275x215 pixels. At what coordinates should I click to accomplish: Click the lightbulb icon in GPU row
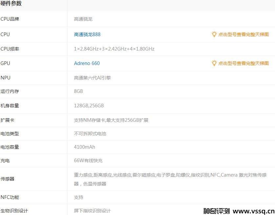tap(214, 63)
